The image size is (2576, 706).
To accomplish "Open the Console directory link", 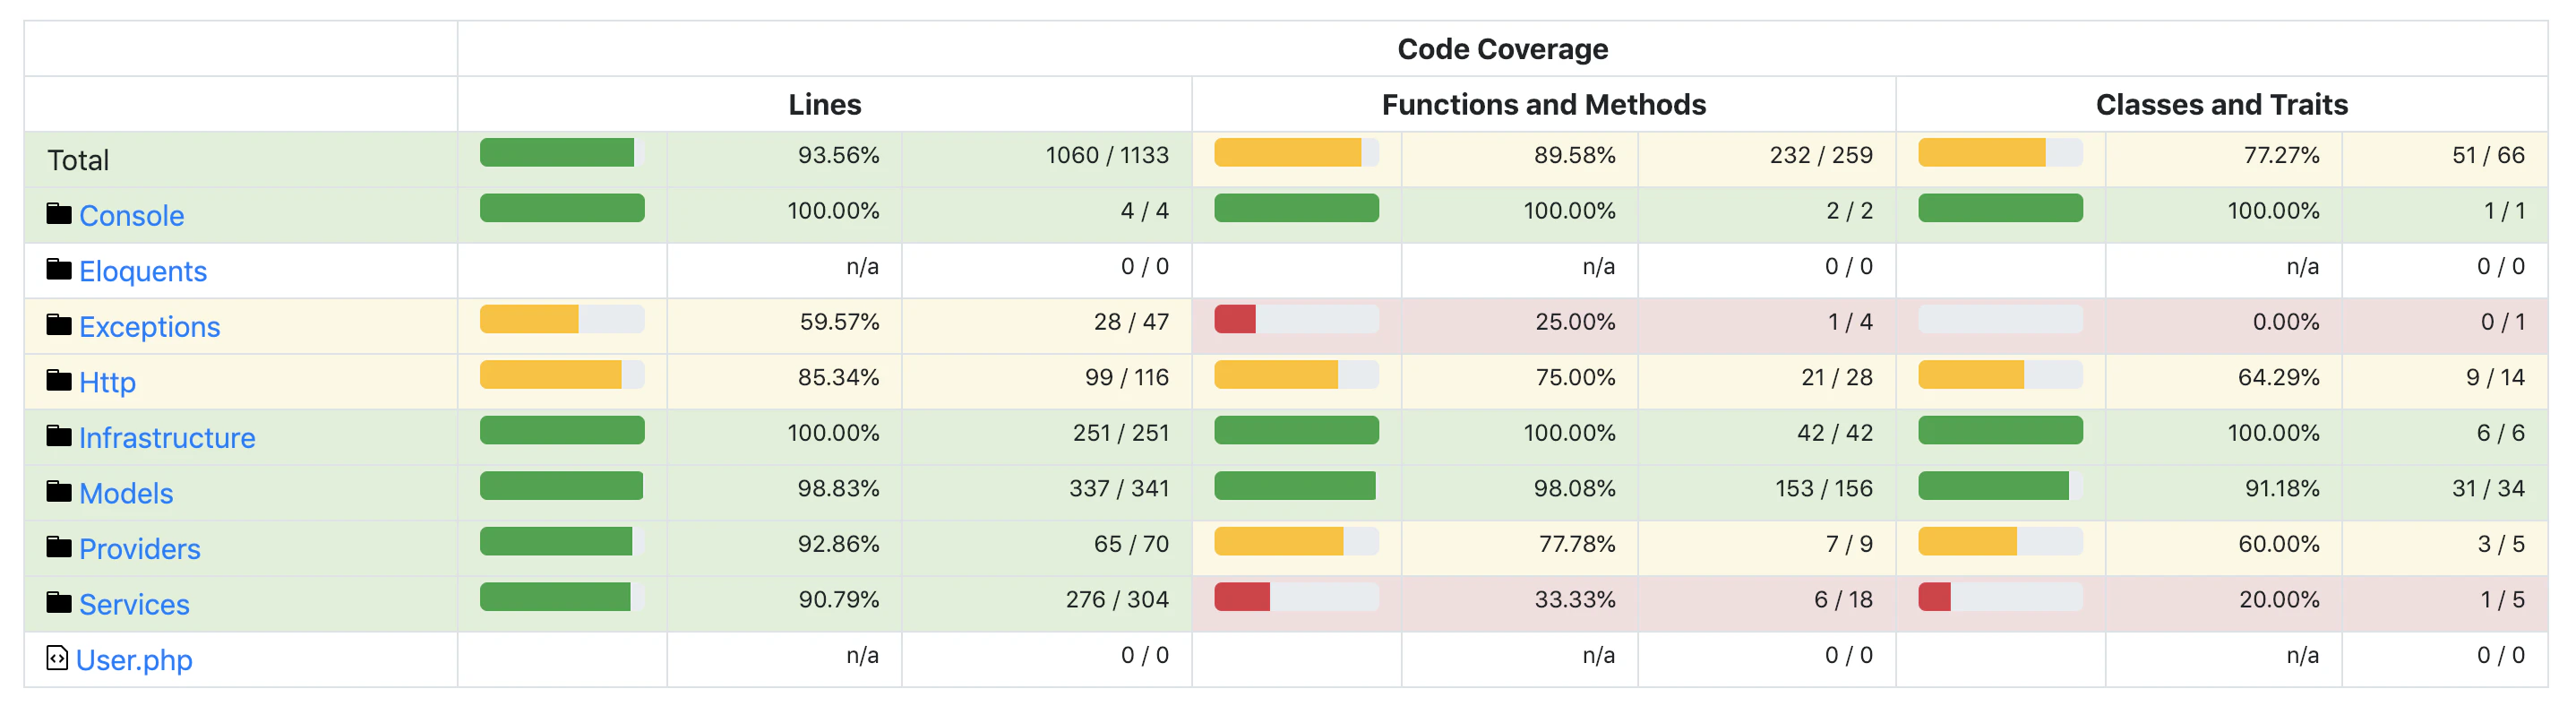I will 132,216.
